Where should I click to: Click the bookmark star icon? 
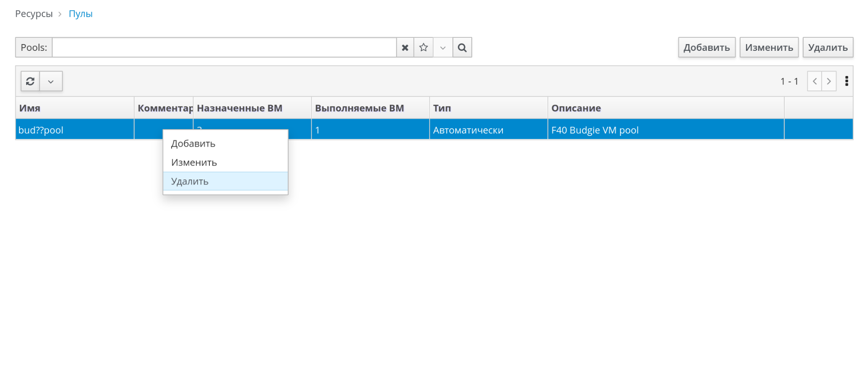click(423, 48)
